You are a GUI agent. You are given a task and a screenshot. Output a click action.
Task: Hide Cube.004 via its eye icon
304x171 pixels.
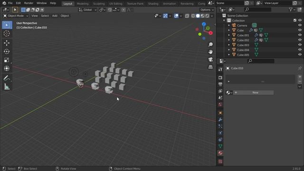pos(300,49)
